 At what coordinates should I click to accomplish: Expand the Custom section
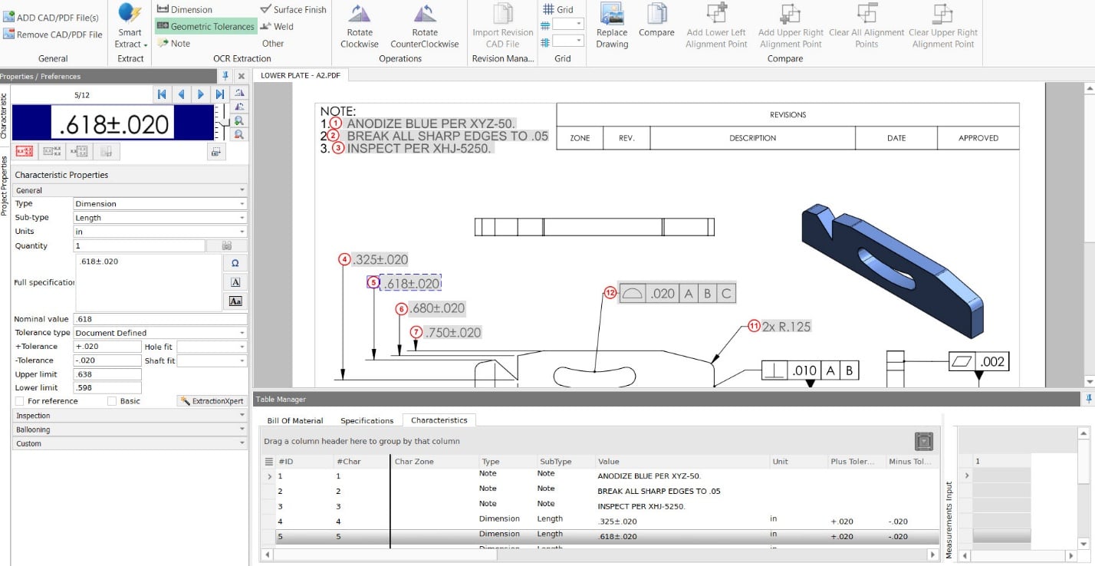pyautogui.click(x=130, y=443)
